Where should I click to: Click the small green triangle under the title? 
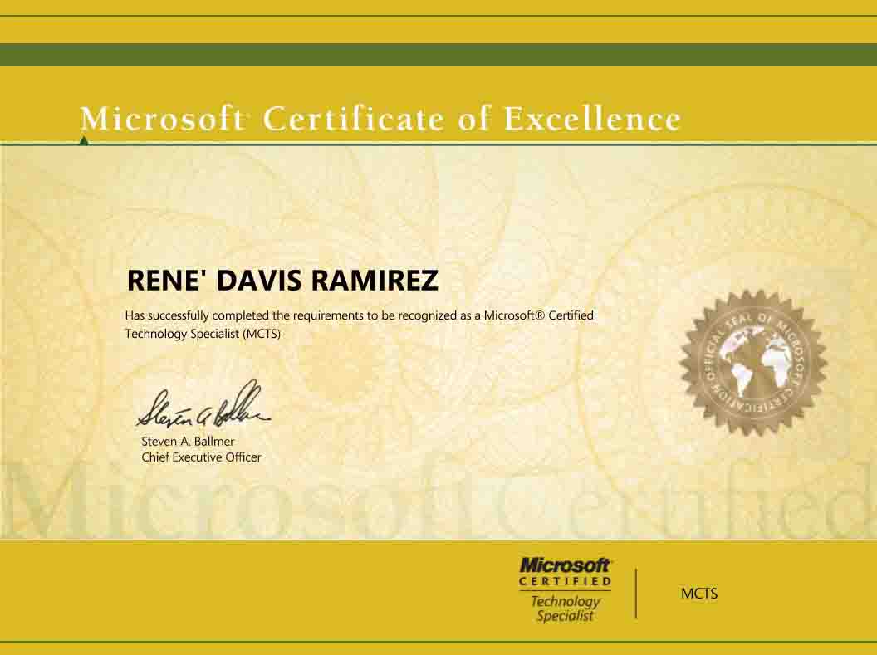84,140
